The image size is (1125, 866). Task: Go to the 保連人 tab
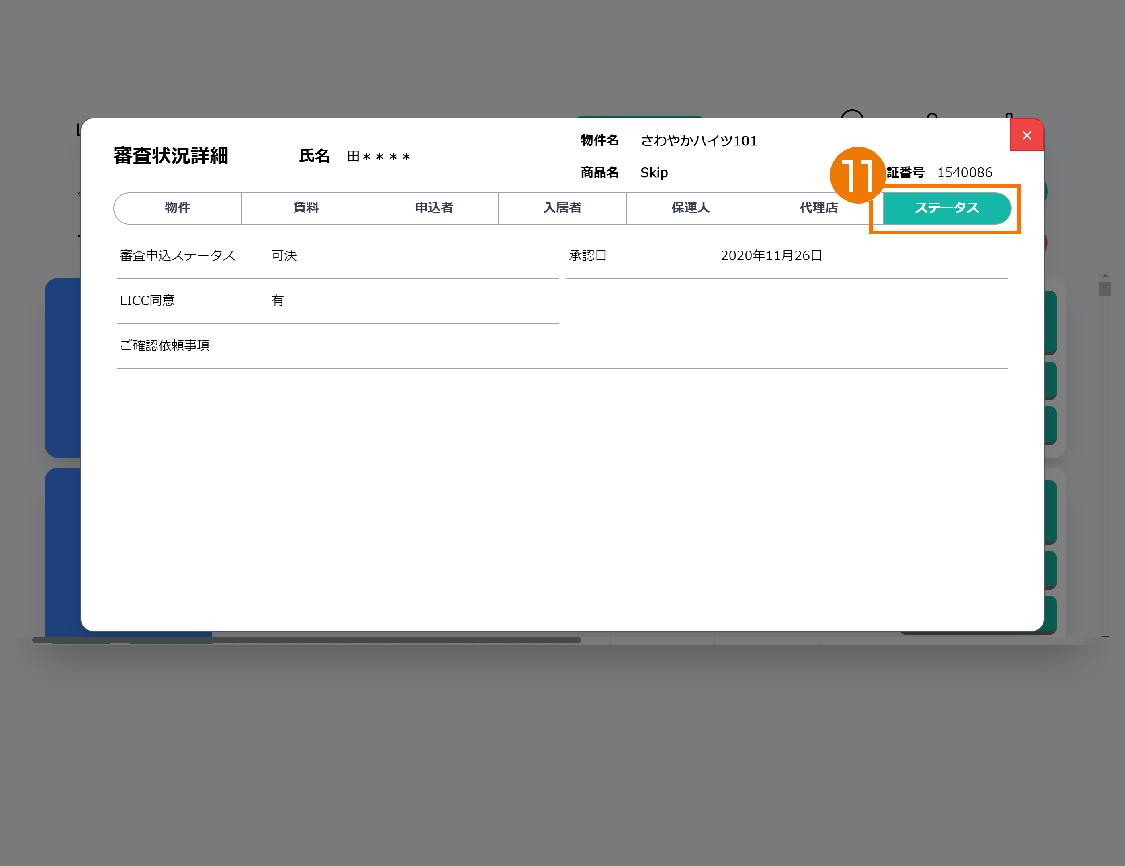(x=690, y=208)
